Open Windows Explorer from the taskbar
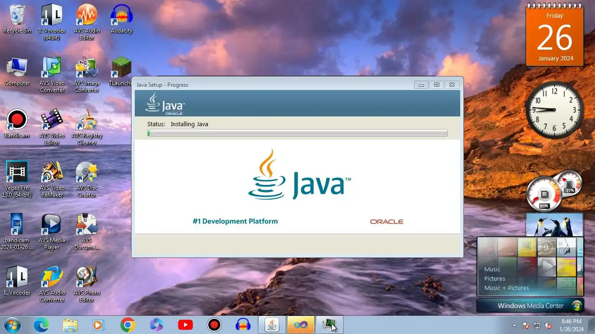This screenshot has height=334, width=595. point(70,325)
